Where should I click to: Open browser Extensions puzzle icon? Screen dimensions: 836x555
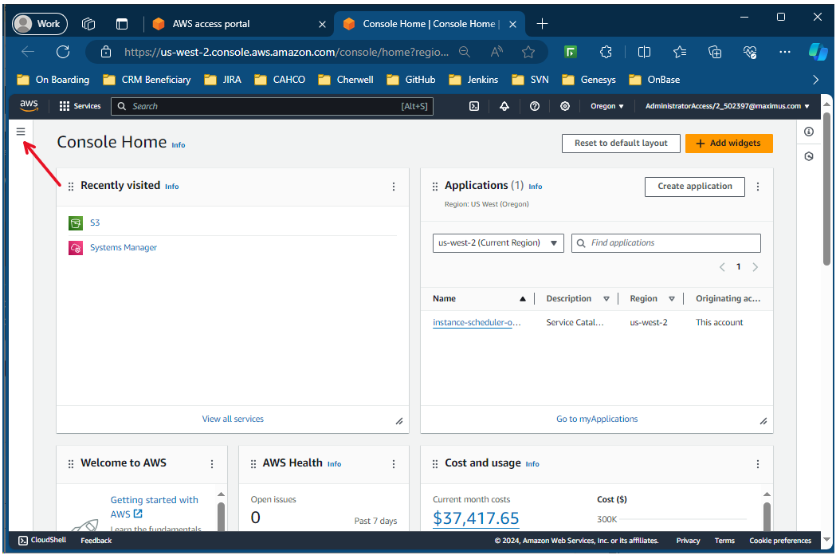pos(606,52)
